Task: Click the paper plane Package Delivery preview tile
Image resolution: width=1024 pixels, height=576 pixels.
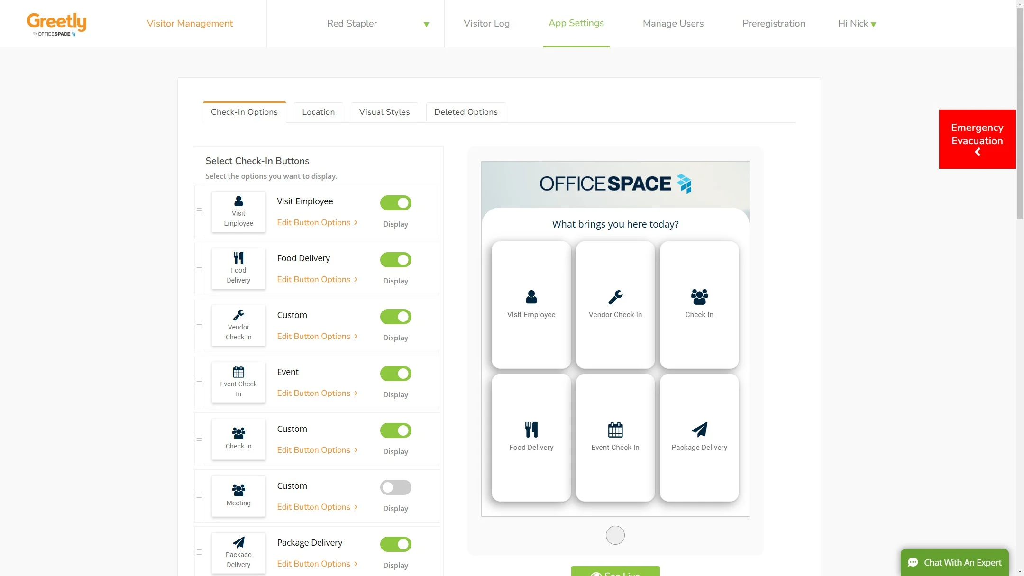Action: point(699,437)
